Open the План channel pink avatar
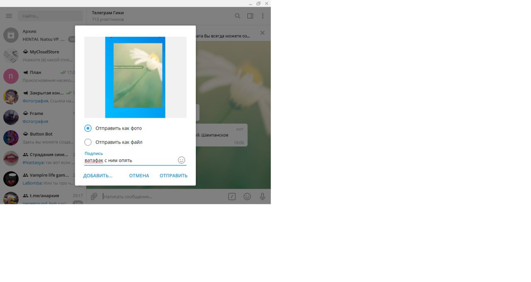This screenshot has width=531, height=282. pos(11,76)
